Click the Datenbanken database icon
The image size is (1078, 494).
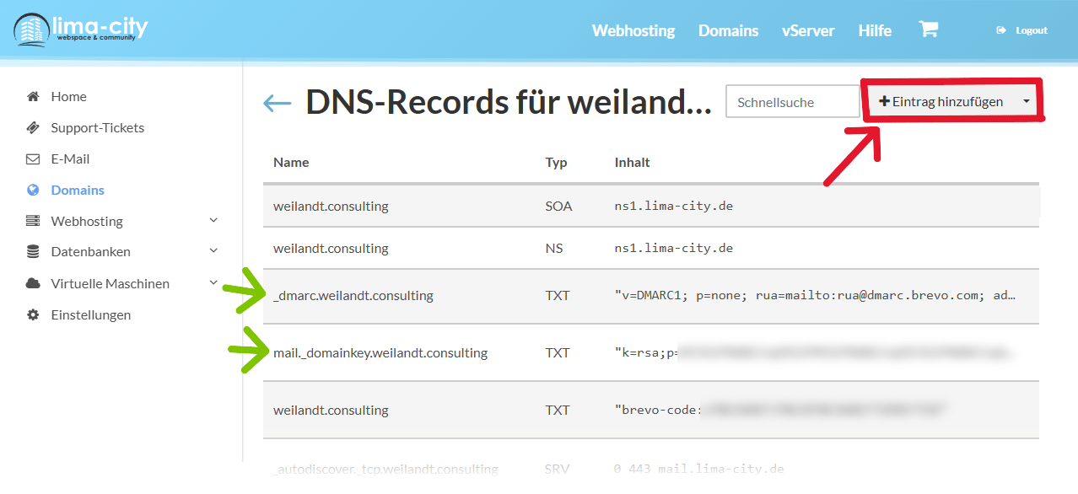(x=33, y=251)
